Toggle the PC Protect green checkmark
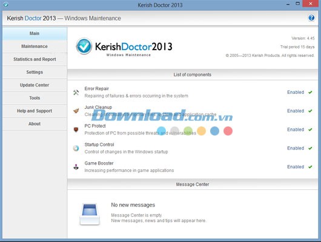Viewport: 321px width, 242px height. pyautogui.click(x=310, y=129)
